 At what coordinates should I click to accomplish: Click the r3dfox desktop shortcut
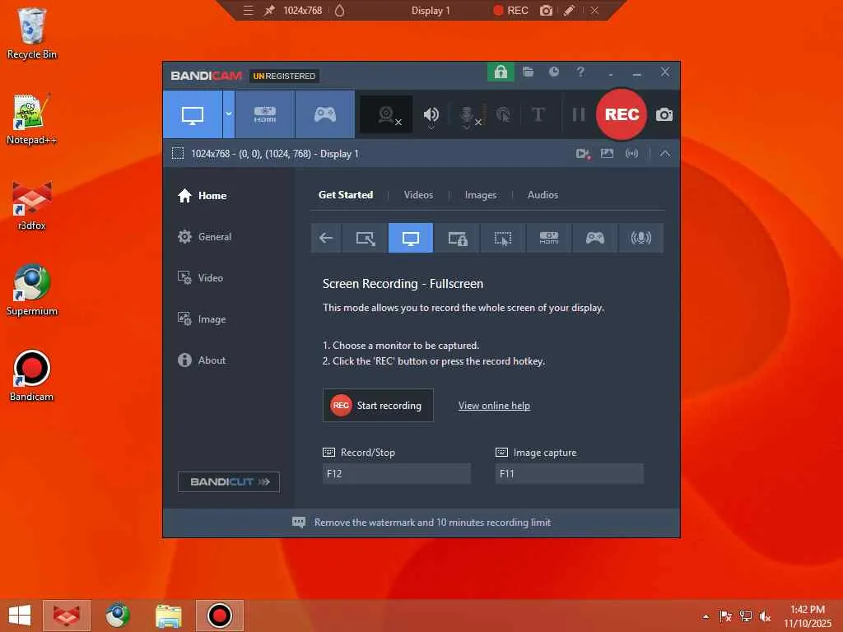pyautogui.click(x=32, y=205)
